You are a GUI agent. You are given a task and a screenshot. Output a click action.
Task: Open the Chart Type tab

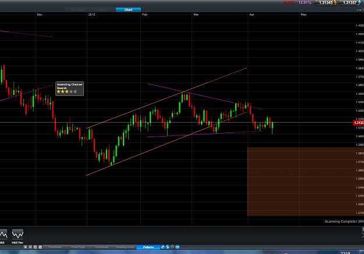78,247
